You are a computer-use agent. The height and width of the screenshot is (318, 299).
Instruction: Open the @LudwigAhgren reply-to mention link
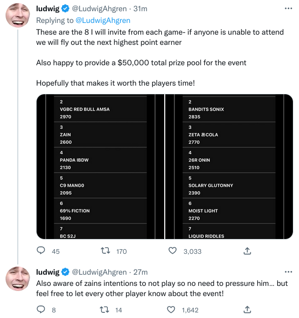(x=103, y=20)
